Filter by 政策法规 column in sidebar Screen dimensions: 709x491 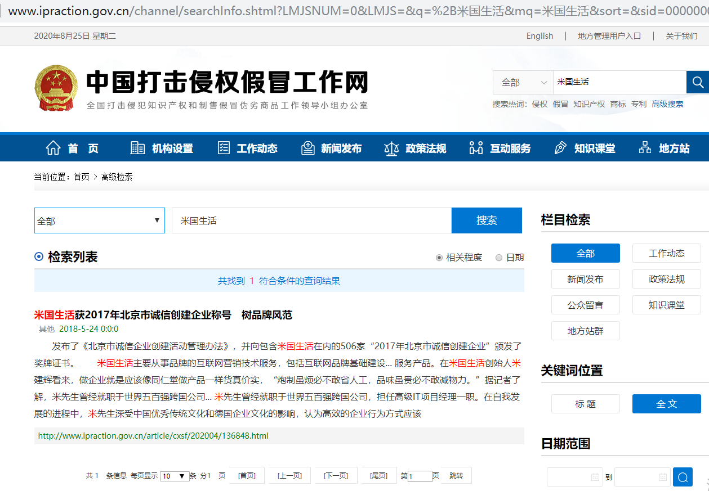tap(667, 279)
